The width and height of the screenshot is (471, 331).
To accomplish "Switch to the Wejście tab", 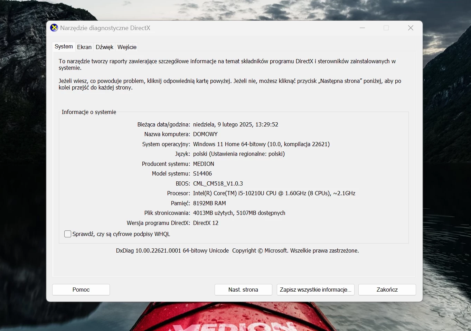I will point(127,47).
